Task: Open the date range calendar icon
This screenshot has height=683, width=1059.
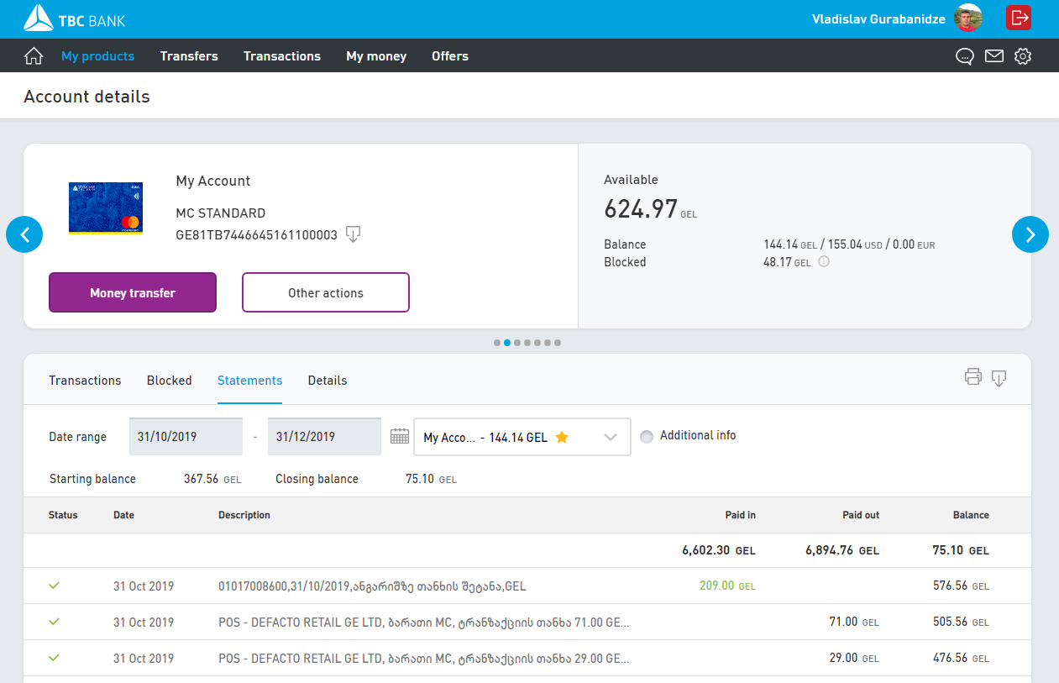Action: point(400,436)
